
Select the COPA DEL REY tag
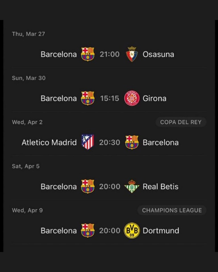[x=181, y=122]
